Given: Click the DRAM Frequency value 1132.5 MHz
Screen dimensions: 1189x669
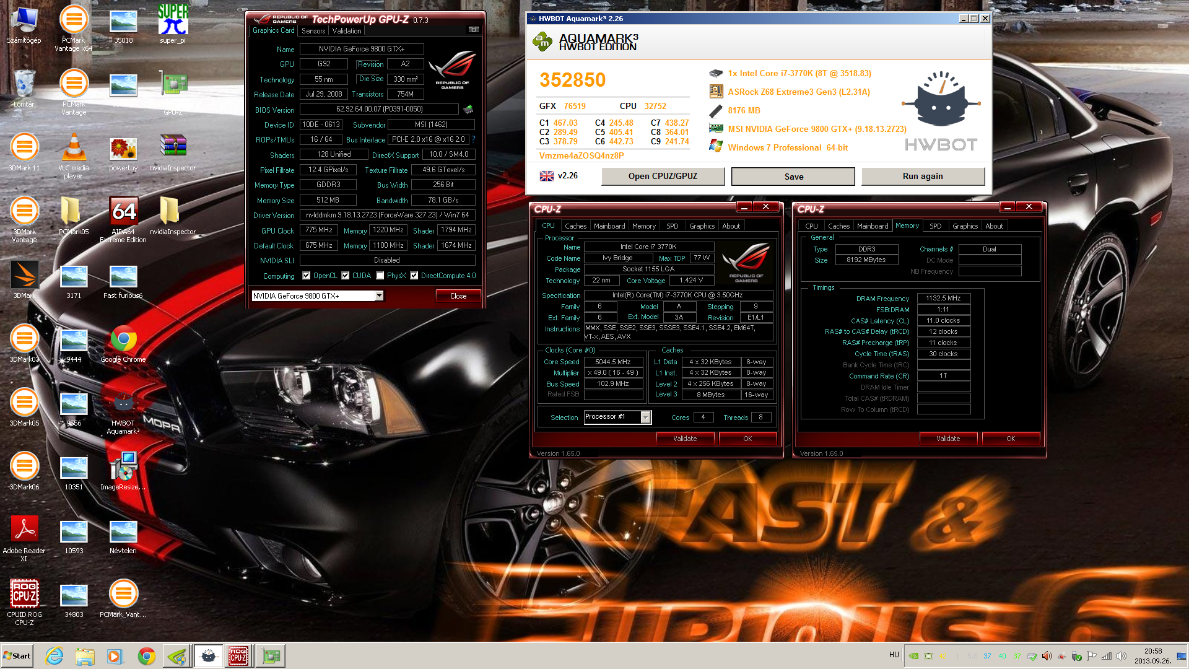Looking at the screenshot, I should [x=943, y=299].
